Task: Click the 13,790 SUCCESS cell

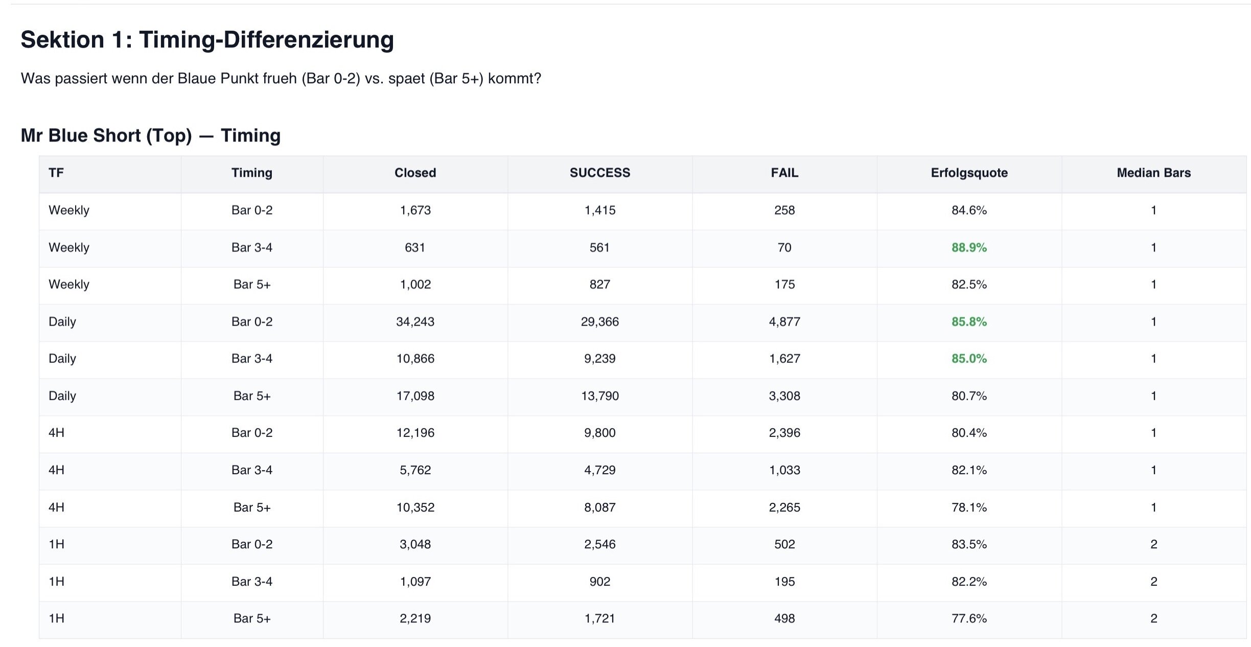Action: [x=600, y=396]
